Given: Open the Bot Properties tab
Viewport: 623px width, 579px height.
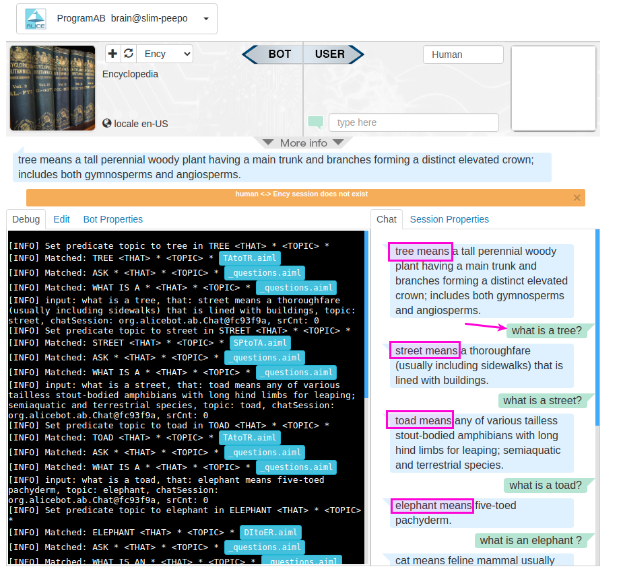Looking at the screenshot, I should pos(113,219).
